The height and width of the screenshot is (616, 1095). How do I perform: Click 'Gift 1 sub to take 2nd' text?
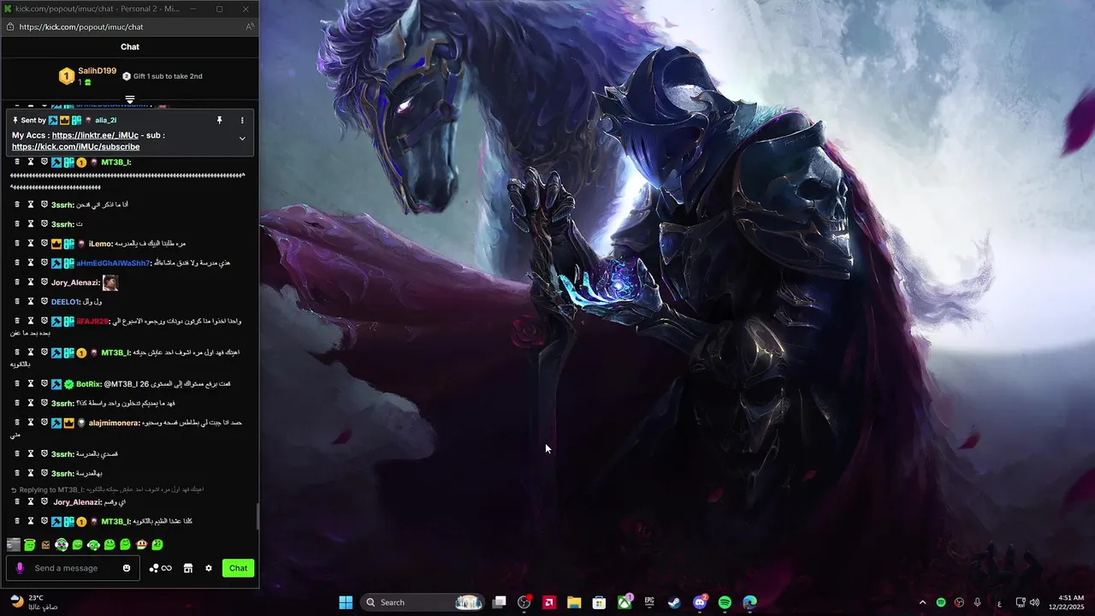pyautogui.click(x=168, y=76)
